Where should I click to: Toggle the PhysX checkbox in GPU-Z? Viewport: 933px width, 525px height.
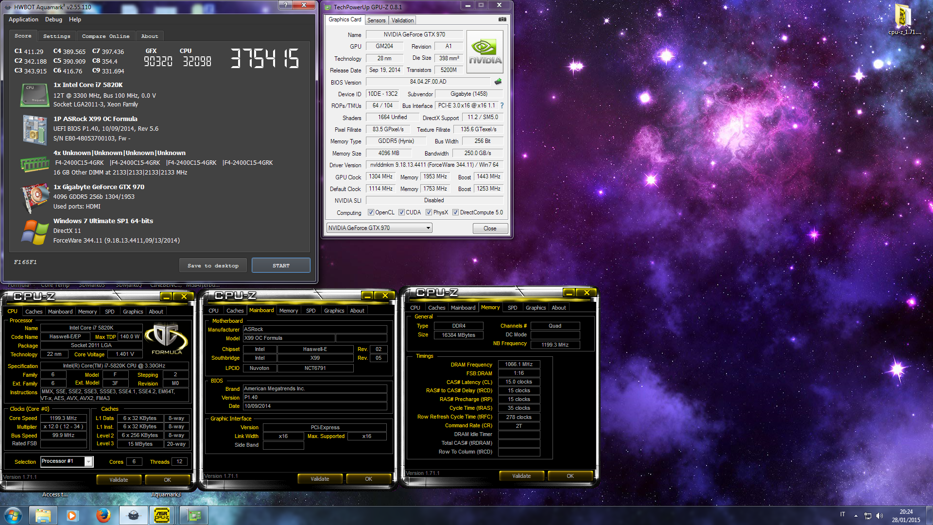(429, 212)
